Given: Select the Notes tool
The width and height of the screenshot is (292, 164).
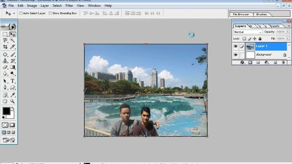Looking at the screenshot, I should tap(5, 95).
